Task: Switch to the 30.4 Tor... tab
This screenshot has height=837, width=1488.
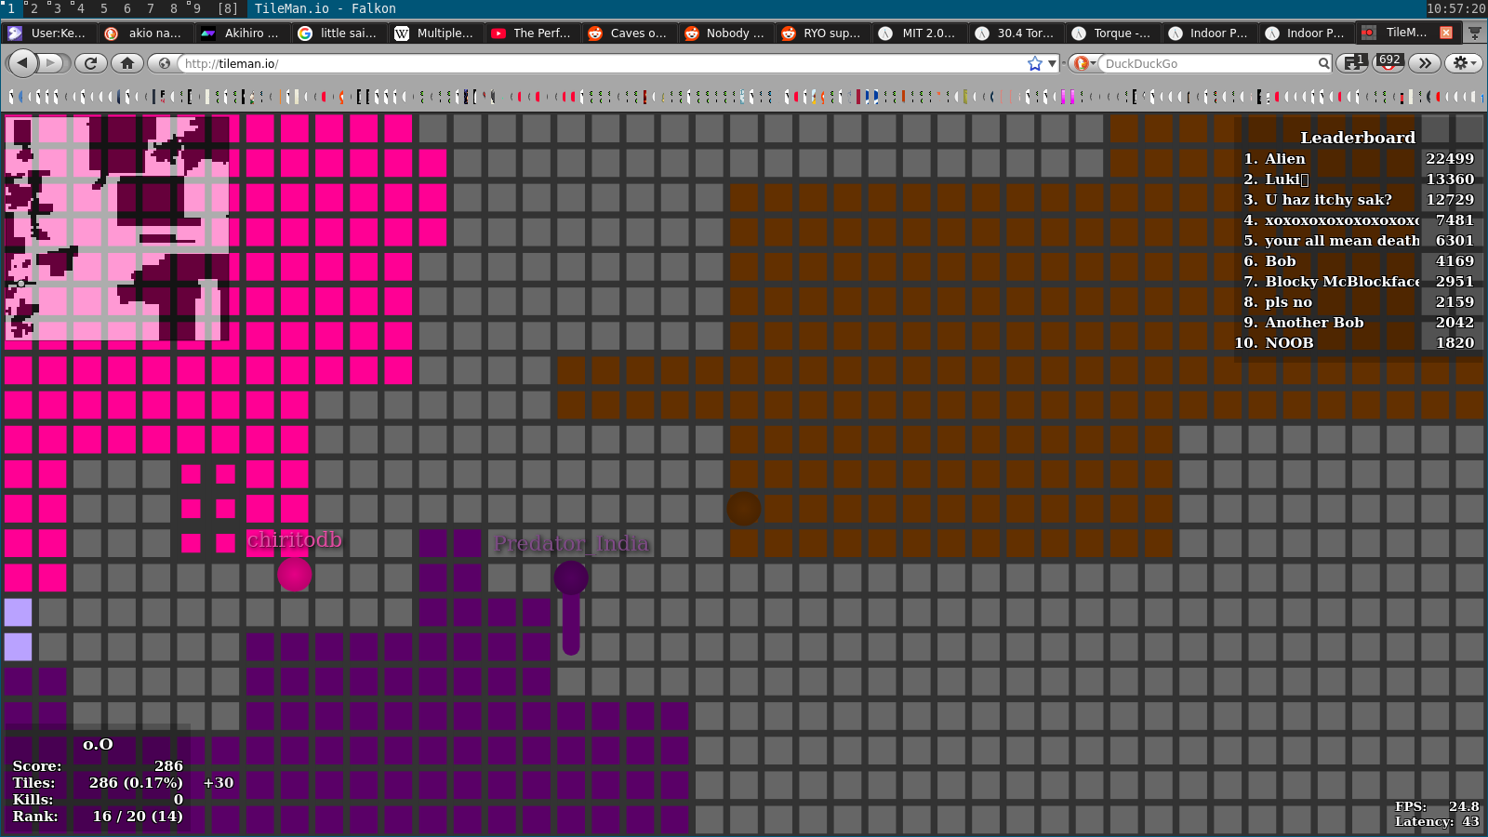Action: coord(1015,33)
